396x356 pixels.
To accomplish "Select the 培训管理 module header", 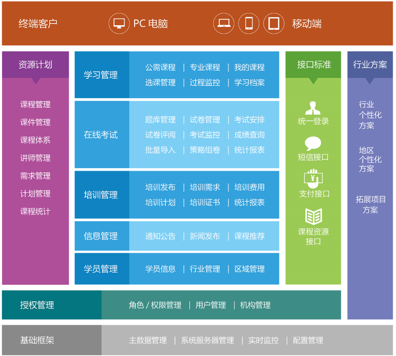I will tap(102, 195).
